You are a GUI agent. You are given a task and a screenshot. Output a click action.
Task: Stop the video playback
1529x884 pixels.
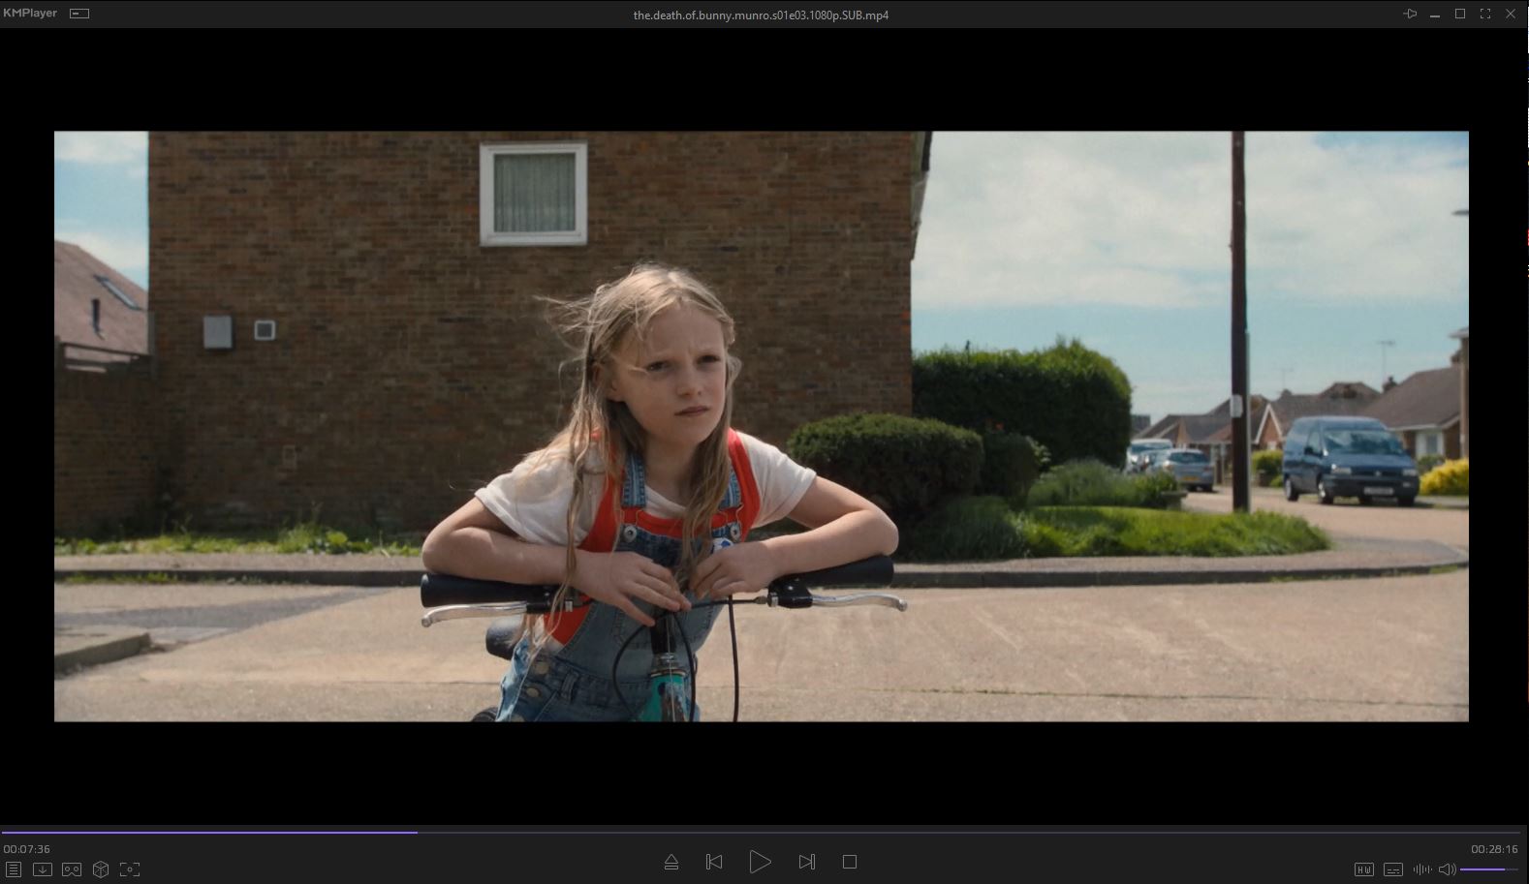point(850,862)
